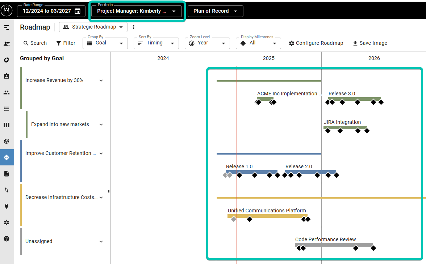Image resolution: width=426 pixels, height=264 pixels.
Task: Click the panel splitter handle beside the goal list
Action: click(109, 191)
